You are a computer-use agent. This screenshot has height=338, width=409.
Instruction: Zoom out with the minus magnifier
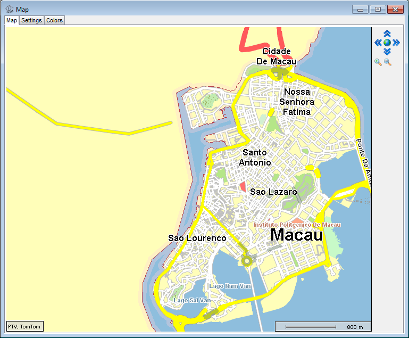tap(388, 62)
